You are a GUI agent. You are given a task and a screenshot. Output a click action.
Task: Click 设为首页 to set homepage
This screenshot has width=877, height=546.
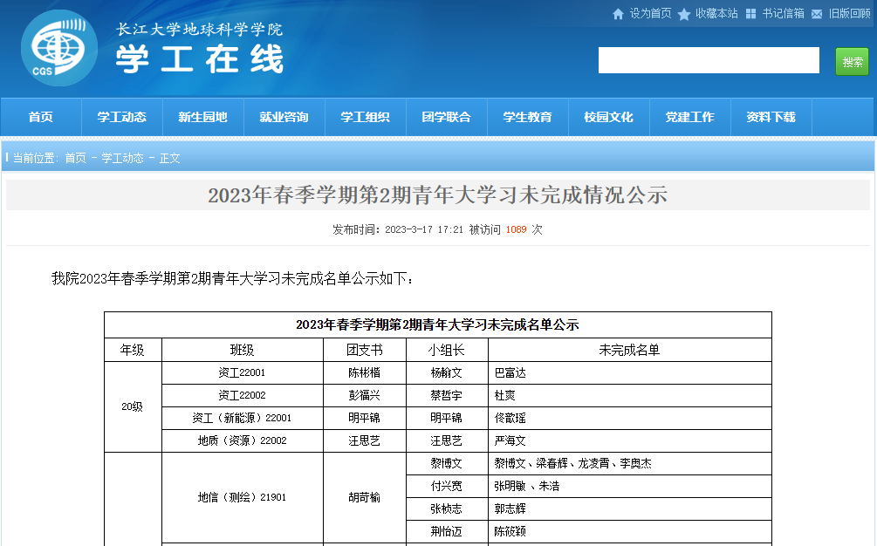[648, 14]
